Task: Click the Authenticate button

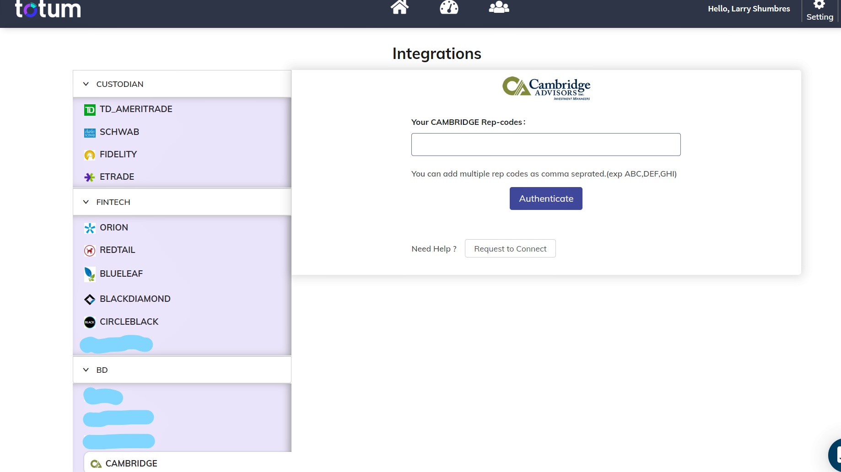Action: pos(546,198)
